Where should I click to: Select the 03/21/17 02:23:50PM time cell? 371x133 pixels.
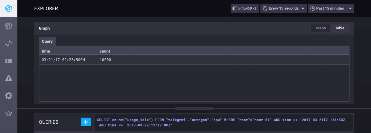pos(68,60)
